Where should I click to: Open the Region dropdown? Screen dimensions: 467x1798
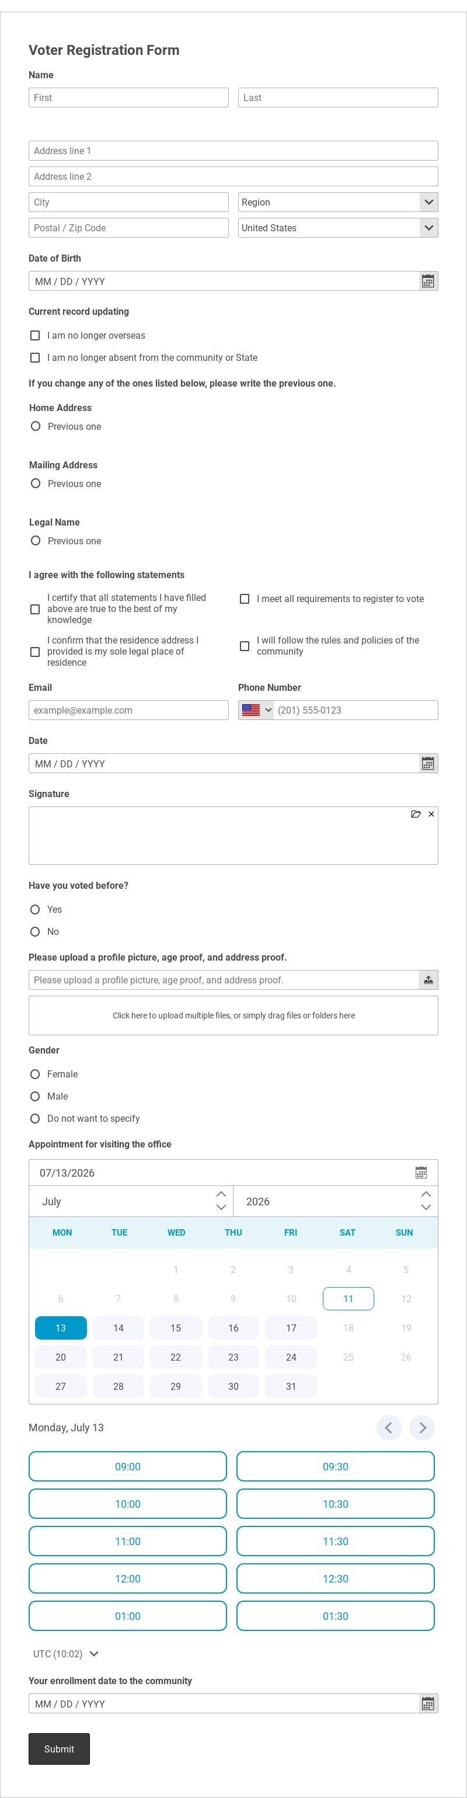click(x=338, y=203)
